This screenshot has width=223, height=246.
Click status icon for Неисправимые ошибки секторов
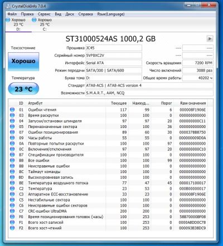12,205
